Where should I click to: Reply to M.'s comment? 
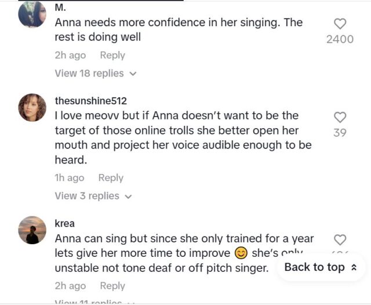pos(112,55)
